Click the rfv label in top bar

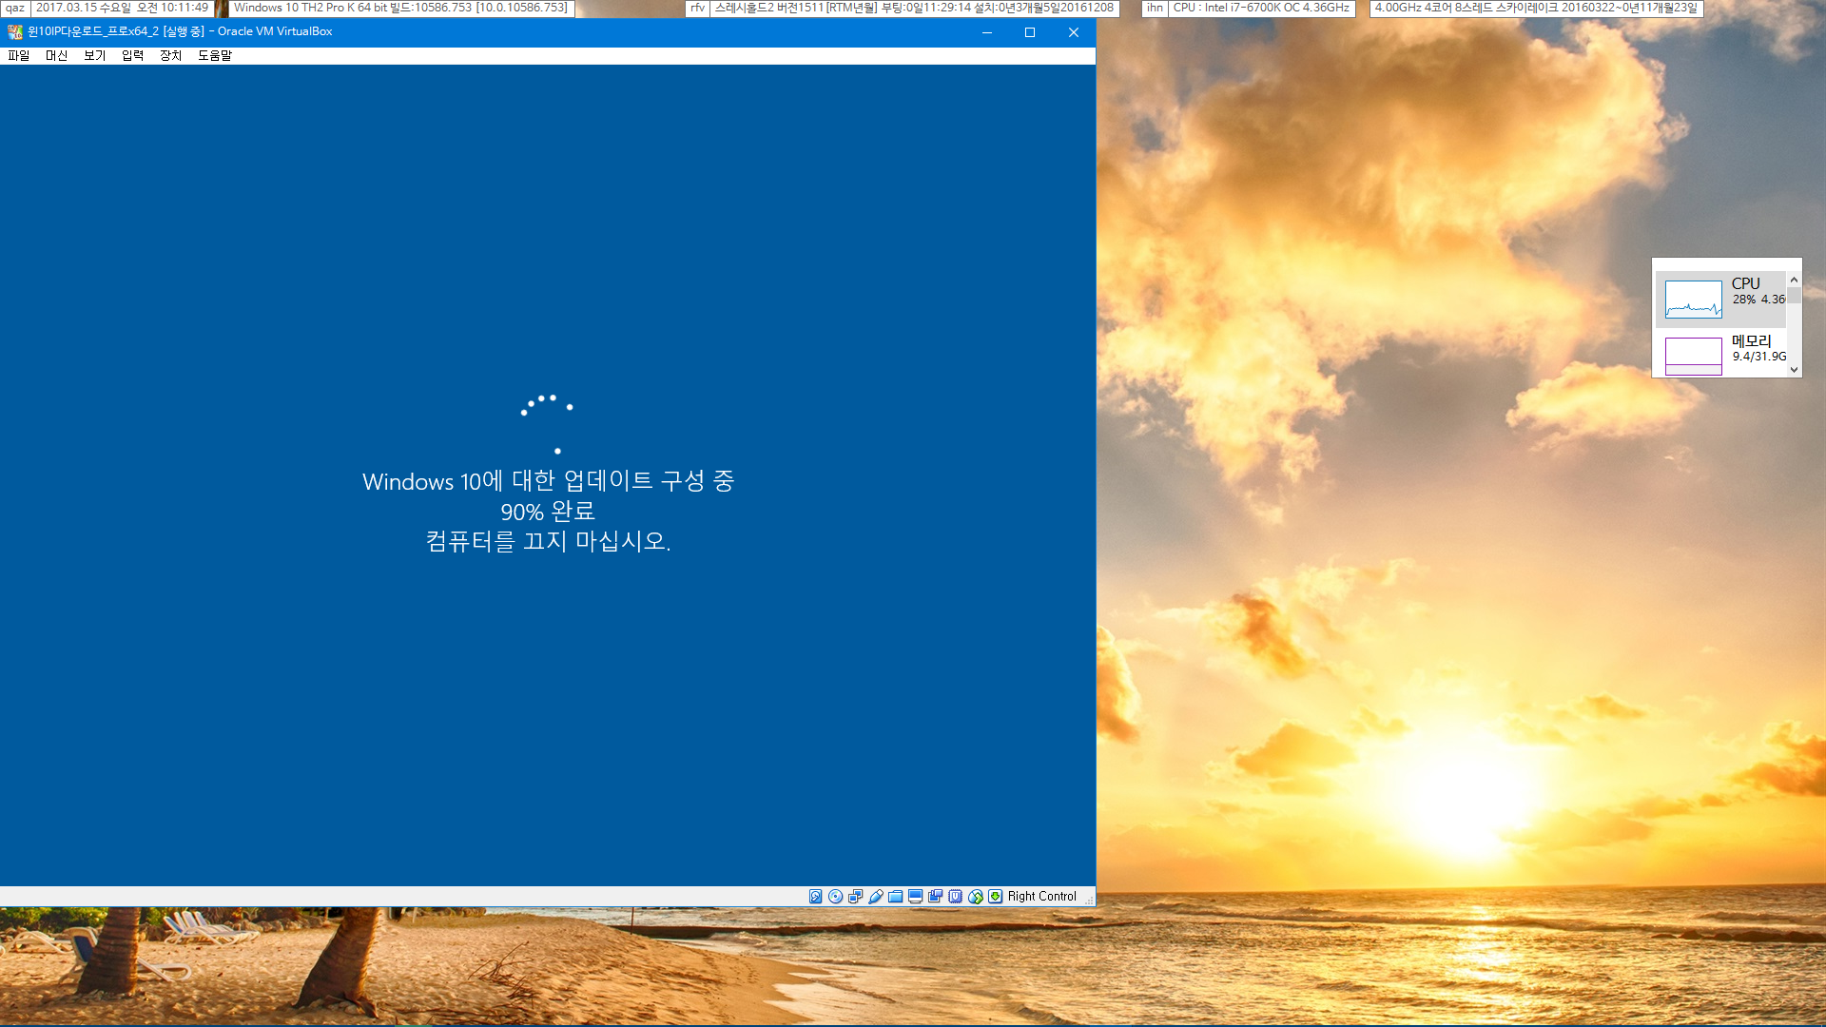[697, 8]
